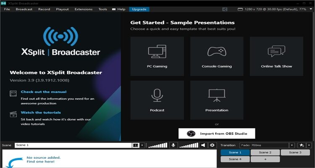This screenshot has height=168, width=315.
Task: Expand the scene name dropdown arrow
Action: [x=142, y=145]
